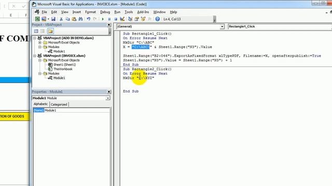Viewport: 332px width, 186px height.
Task: Click the Paste clipboard icon
Action: pyautogui.click(x=74, y=19)
